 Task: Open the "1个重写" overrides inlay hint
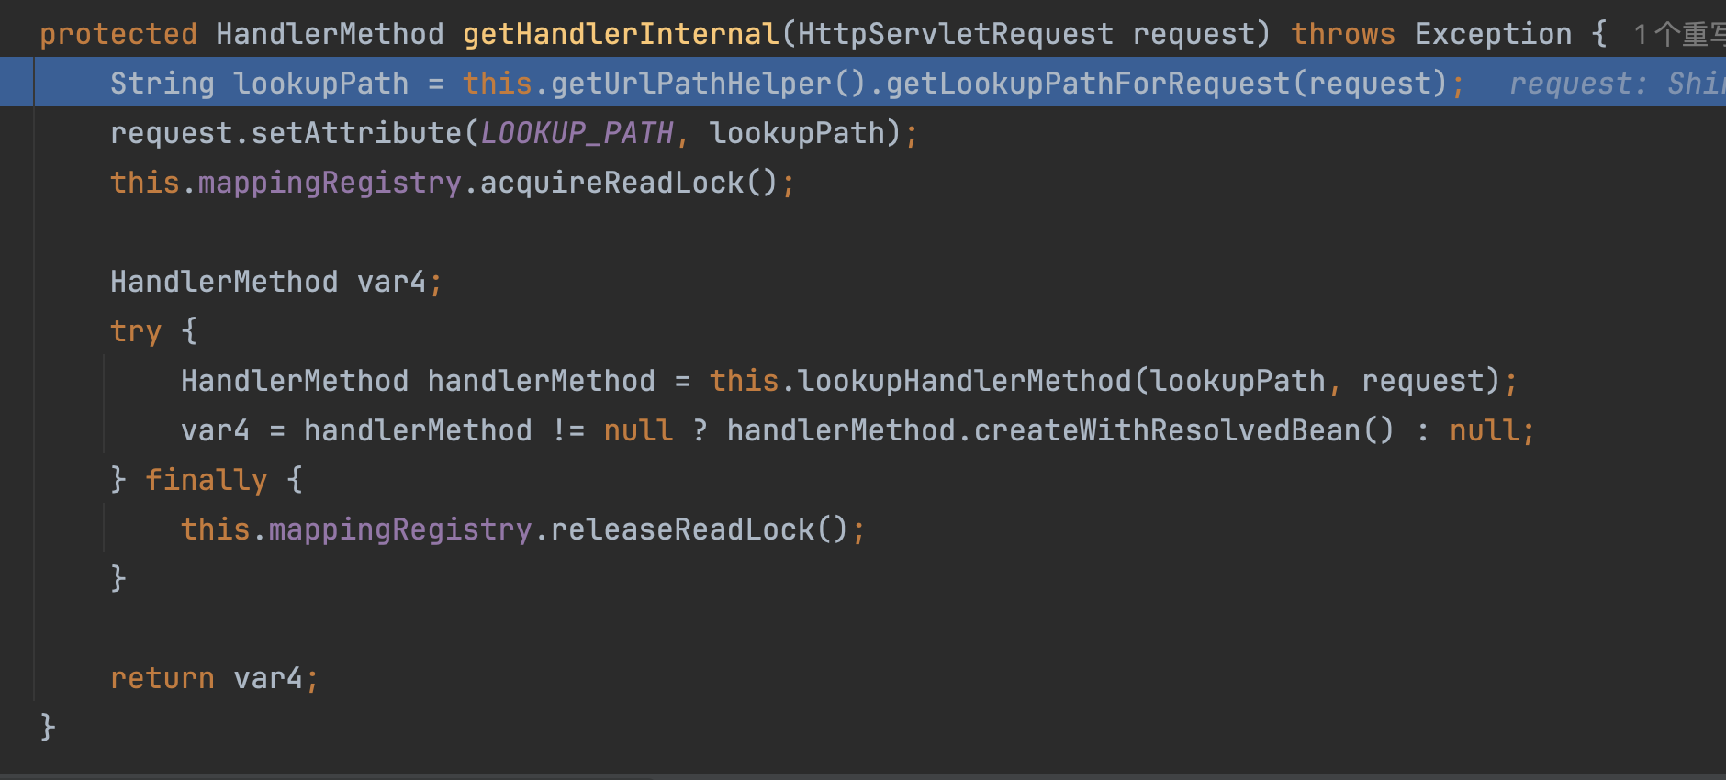(1679, 35)
